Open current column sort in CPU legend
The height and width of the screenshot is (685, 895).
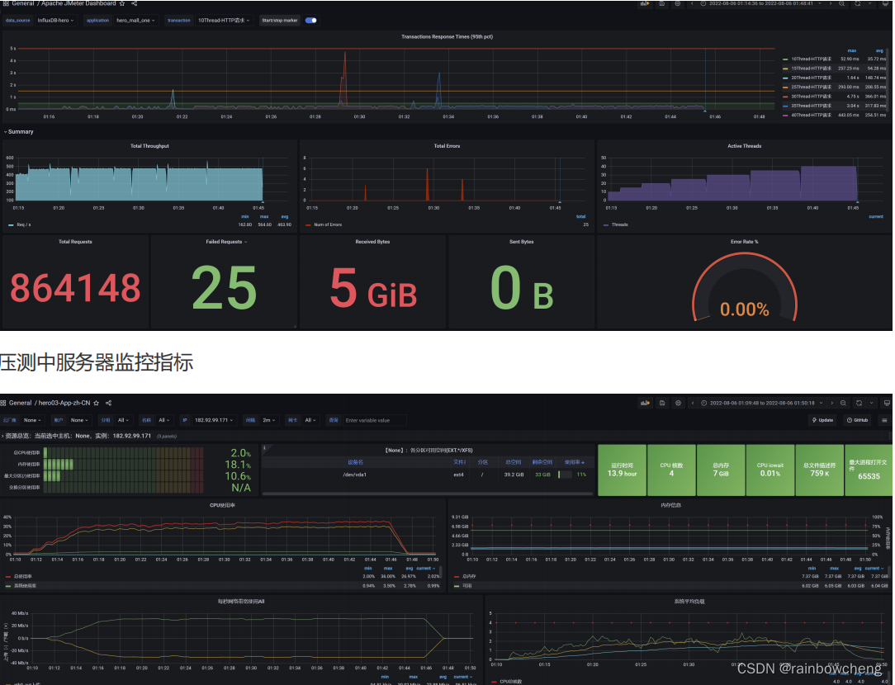[426, 568]
